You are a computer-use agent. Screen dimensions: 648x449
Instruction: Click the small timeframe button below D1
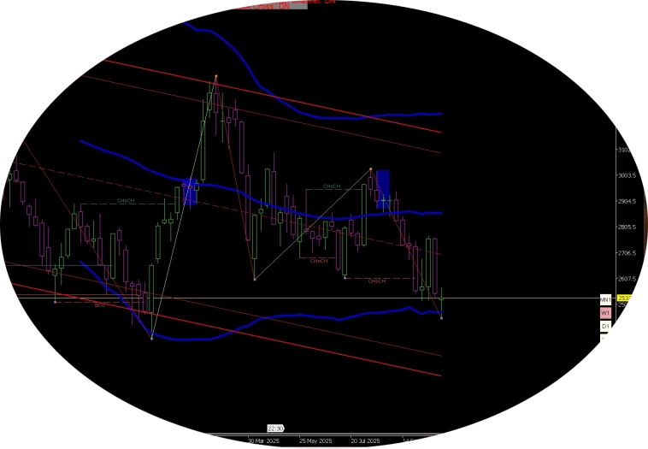(x=604, y=338)
